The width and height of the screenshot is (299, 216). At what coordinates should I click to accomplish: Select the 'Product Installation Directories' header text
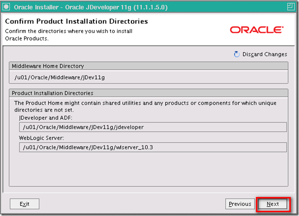[x=52, y=93]
